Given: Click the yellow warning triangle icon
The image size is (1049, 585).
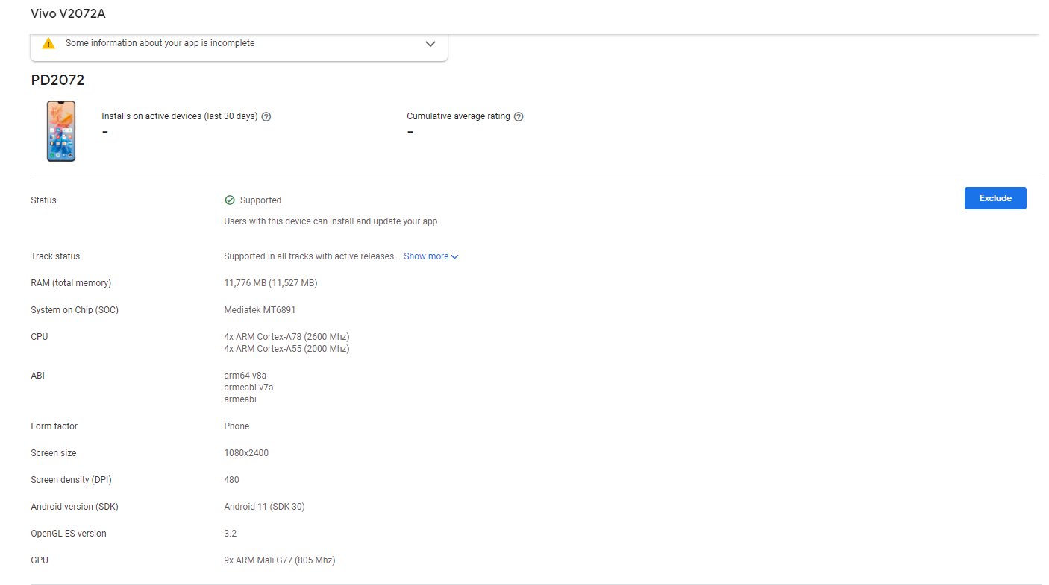Looking at the screenshot, I should coord(48,43).
